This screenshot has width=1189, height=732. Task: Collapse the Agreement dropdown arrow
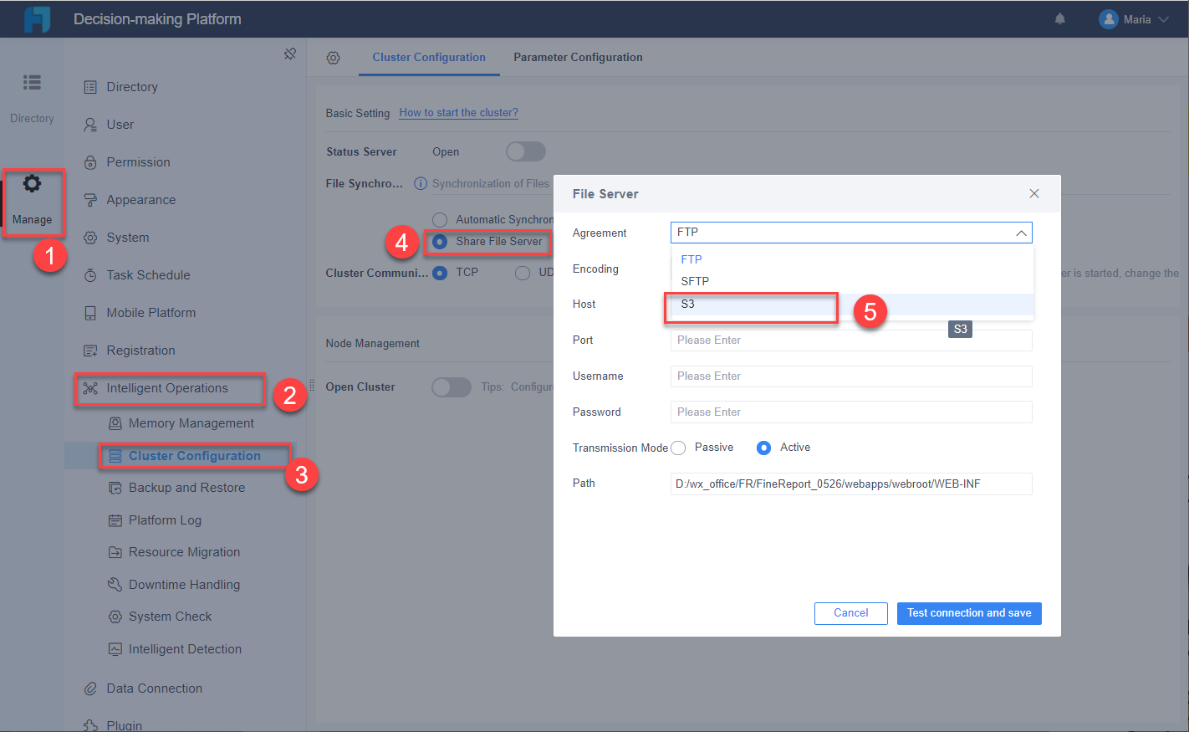[1021, 233]
